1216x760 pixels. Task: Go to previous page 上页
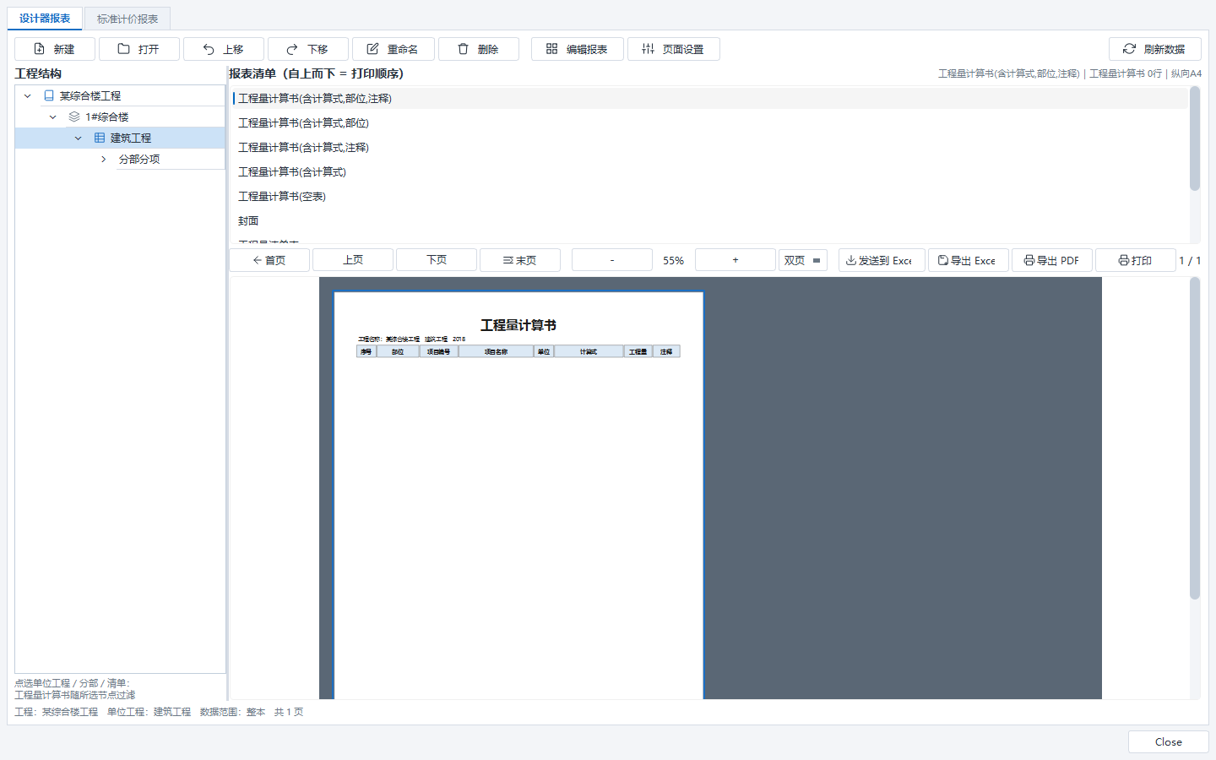pyautogui.click(x=353, y=260)
